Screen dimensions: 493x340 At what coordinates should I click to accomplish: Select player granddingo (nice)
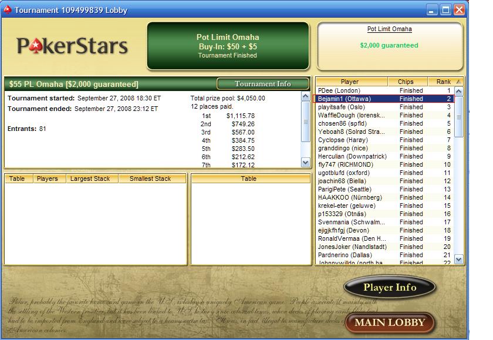coord(384,148)
